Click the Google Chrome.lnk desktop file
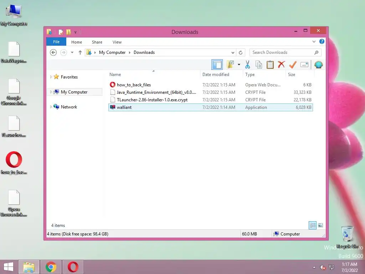Image resolution: width=365 pixels, height=274 pixels. pos(14,92)
